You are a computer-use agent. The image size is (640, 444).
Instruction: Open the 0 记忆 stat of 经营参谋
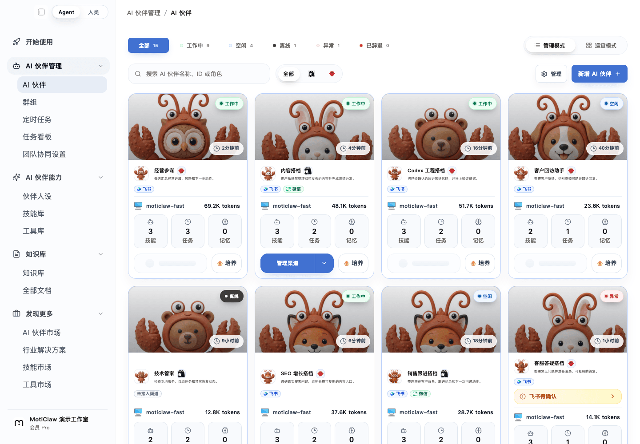coord(225,231)
